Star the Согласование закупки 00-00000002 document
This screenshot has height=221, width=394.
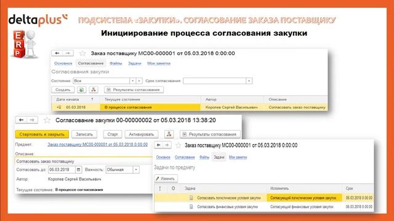47,120
